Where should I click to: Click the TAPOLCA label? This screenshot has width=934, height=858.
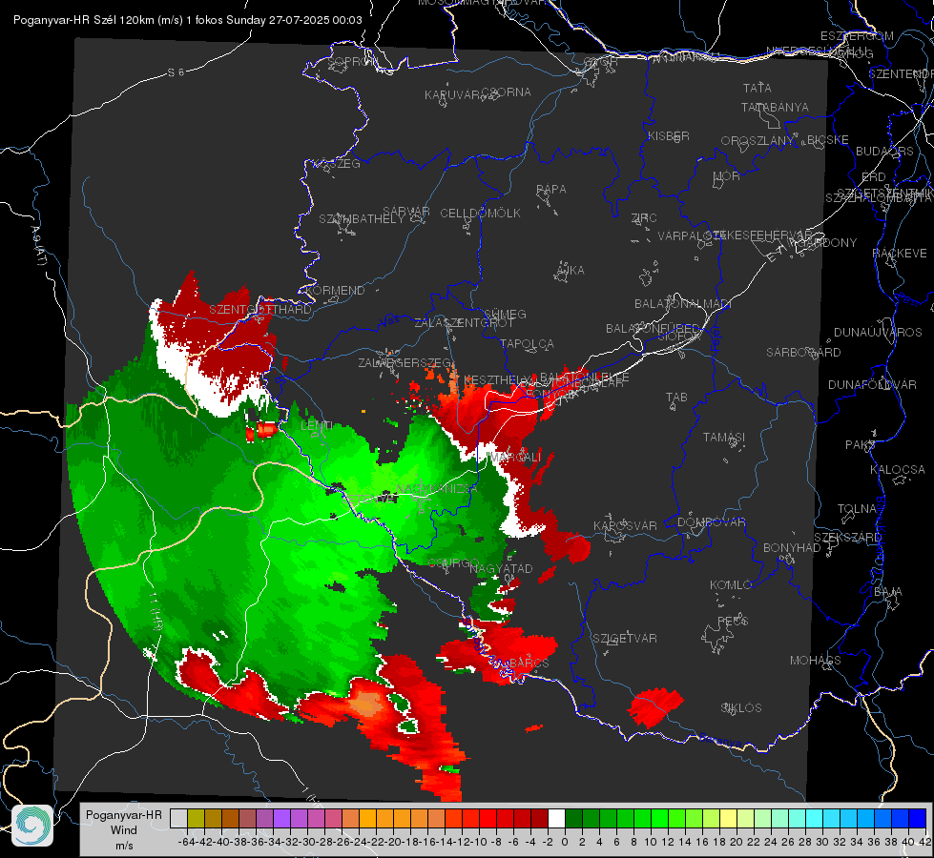[x=527, y=343]
